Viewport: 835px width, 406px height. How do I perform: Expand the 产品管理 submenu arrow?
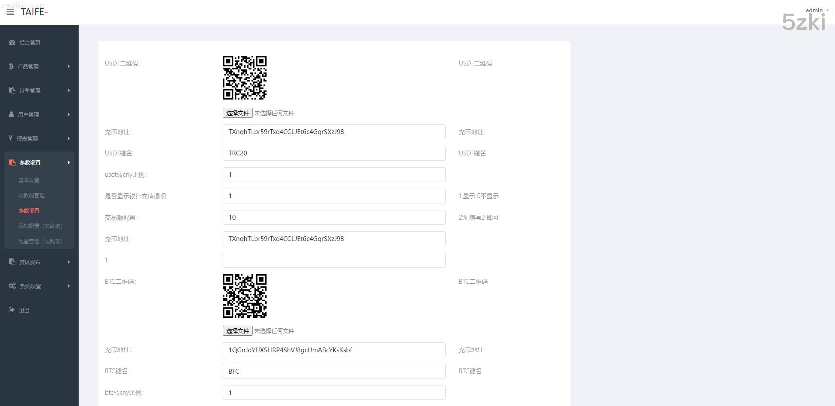pyautogui.click(x=69, y=66)
